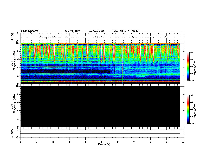Click the ch.1 "Frequency (kHz)" axis label
The image size is (206, 159).
[x=14, y=60]
